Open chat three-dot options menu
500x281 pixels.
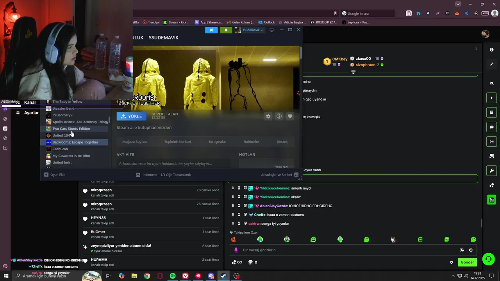[476, 48]
